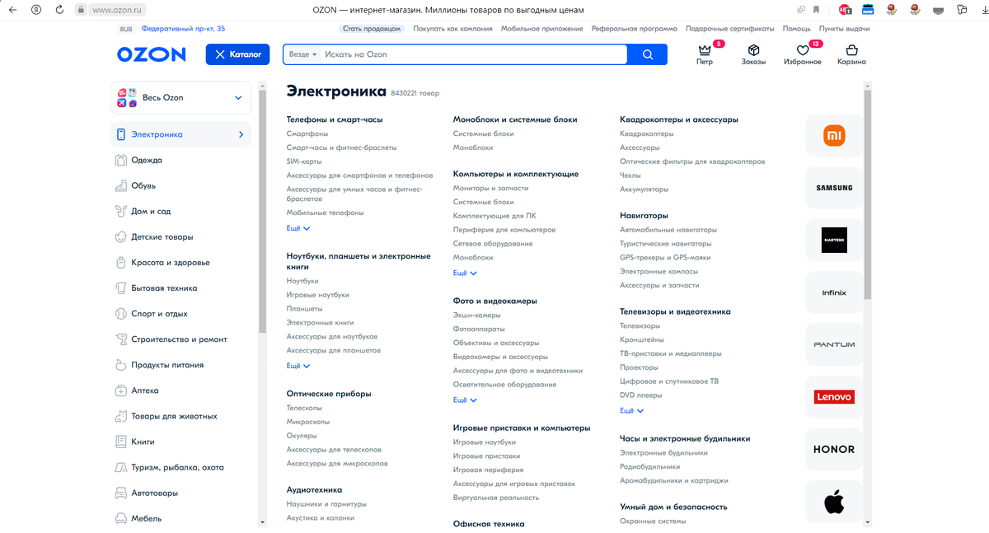Viewport: 989px width, 533px height.
Task: Open Пункты выдачи link
Action: pyautogui.click(x=844, y=29)
